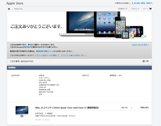Click the iPod nano image in banner

(125, 35)
